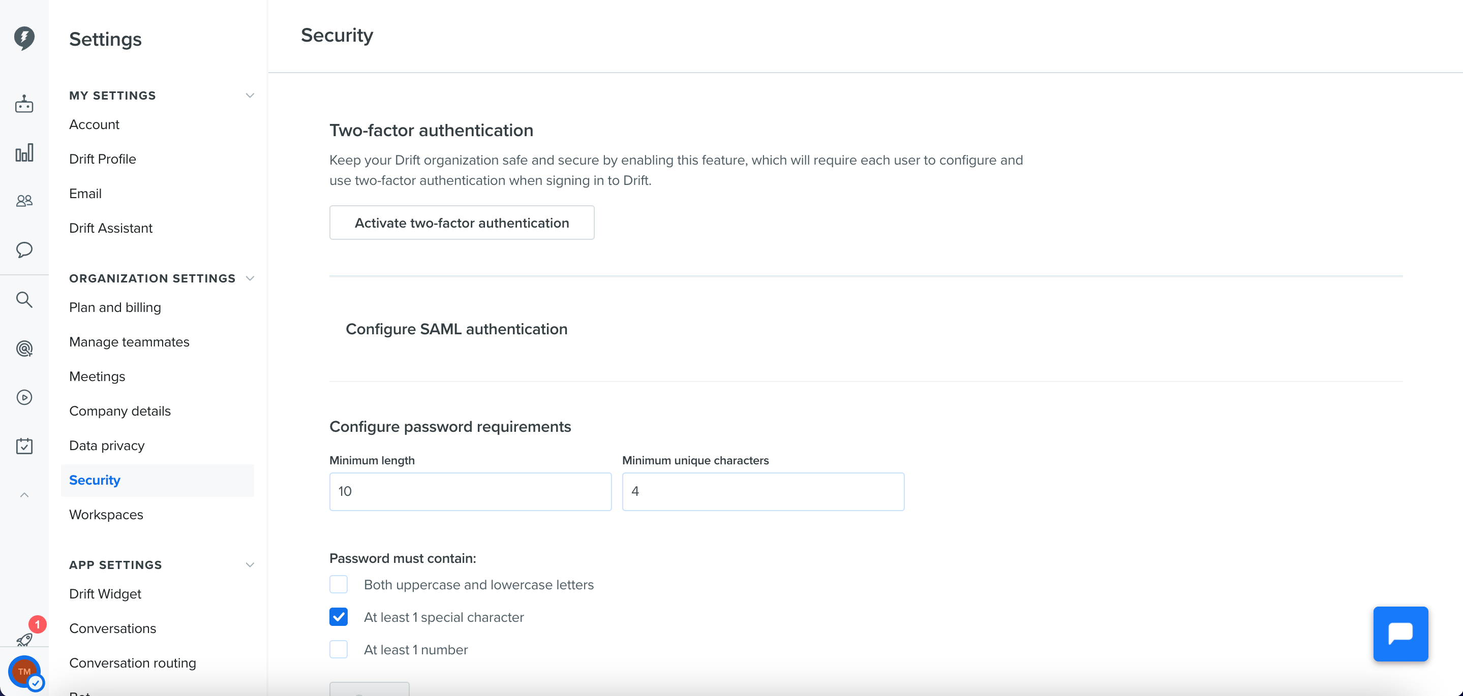Collapse the Organization Settings section chevron
The width and height of the screenshot is (1463, 696).
click(x=250, y=278)
